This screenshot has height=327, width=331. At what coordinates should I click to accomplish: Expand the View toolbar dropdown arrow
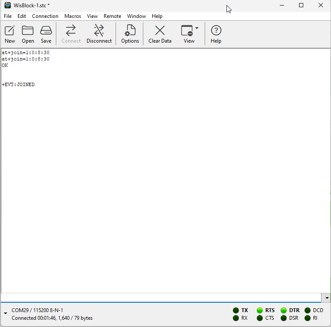point(197,28)
